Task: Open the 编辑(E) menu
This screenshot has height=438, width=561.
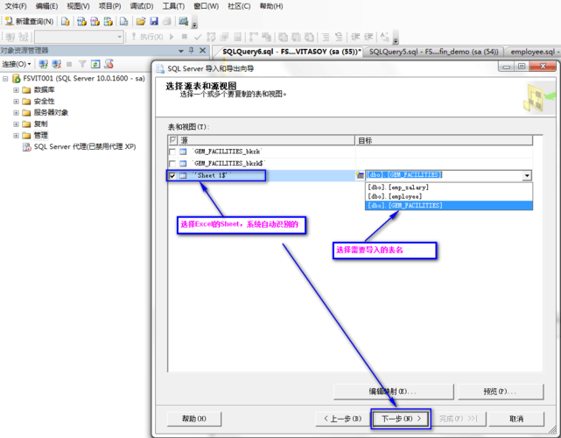Action: tap(46, 6)
